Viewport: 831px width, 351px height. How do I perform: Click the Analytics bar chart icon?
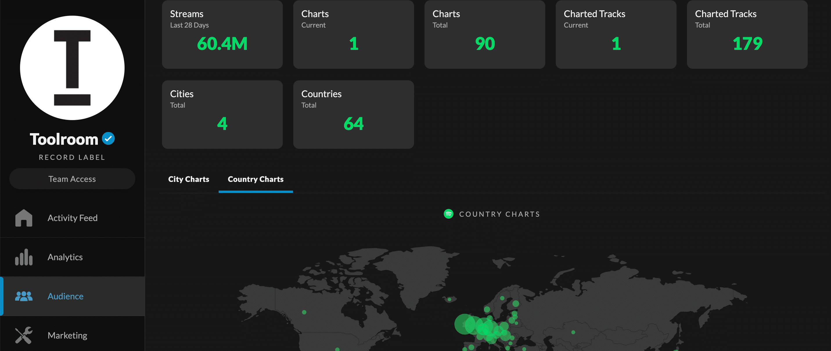24,257
